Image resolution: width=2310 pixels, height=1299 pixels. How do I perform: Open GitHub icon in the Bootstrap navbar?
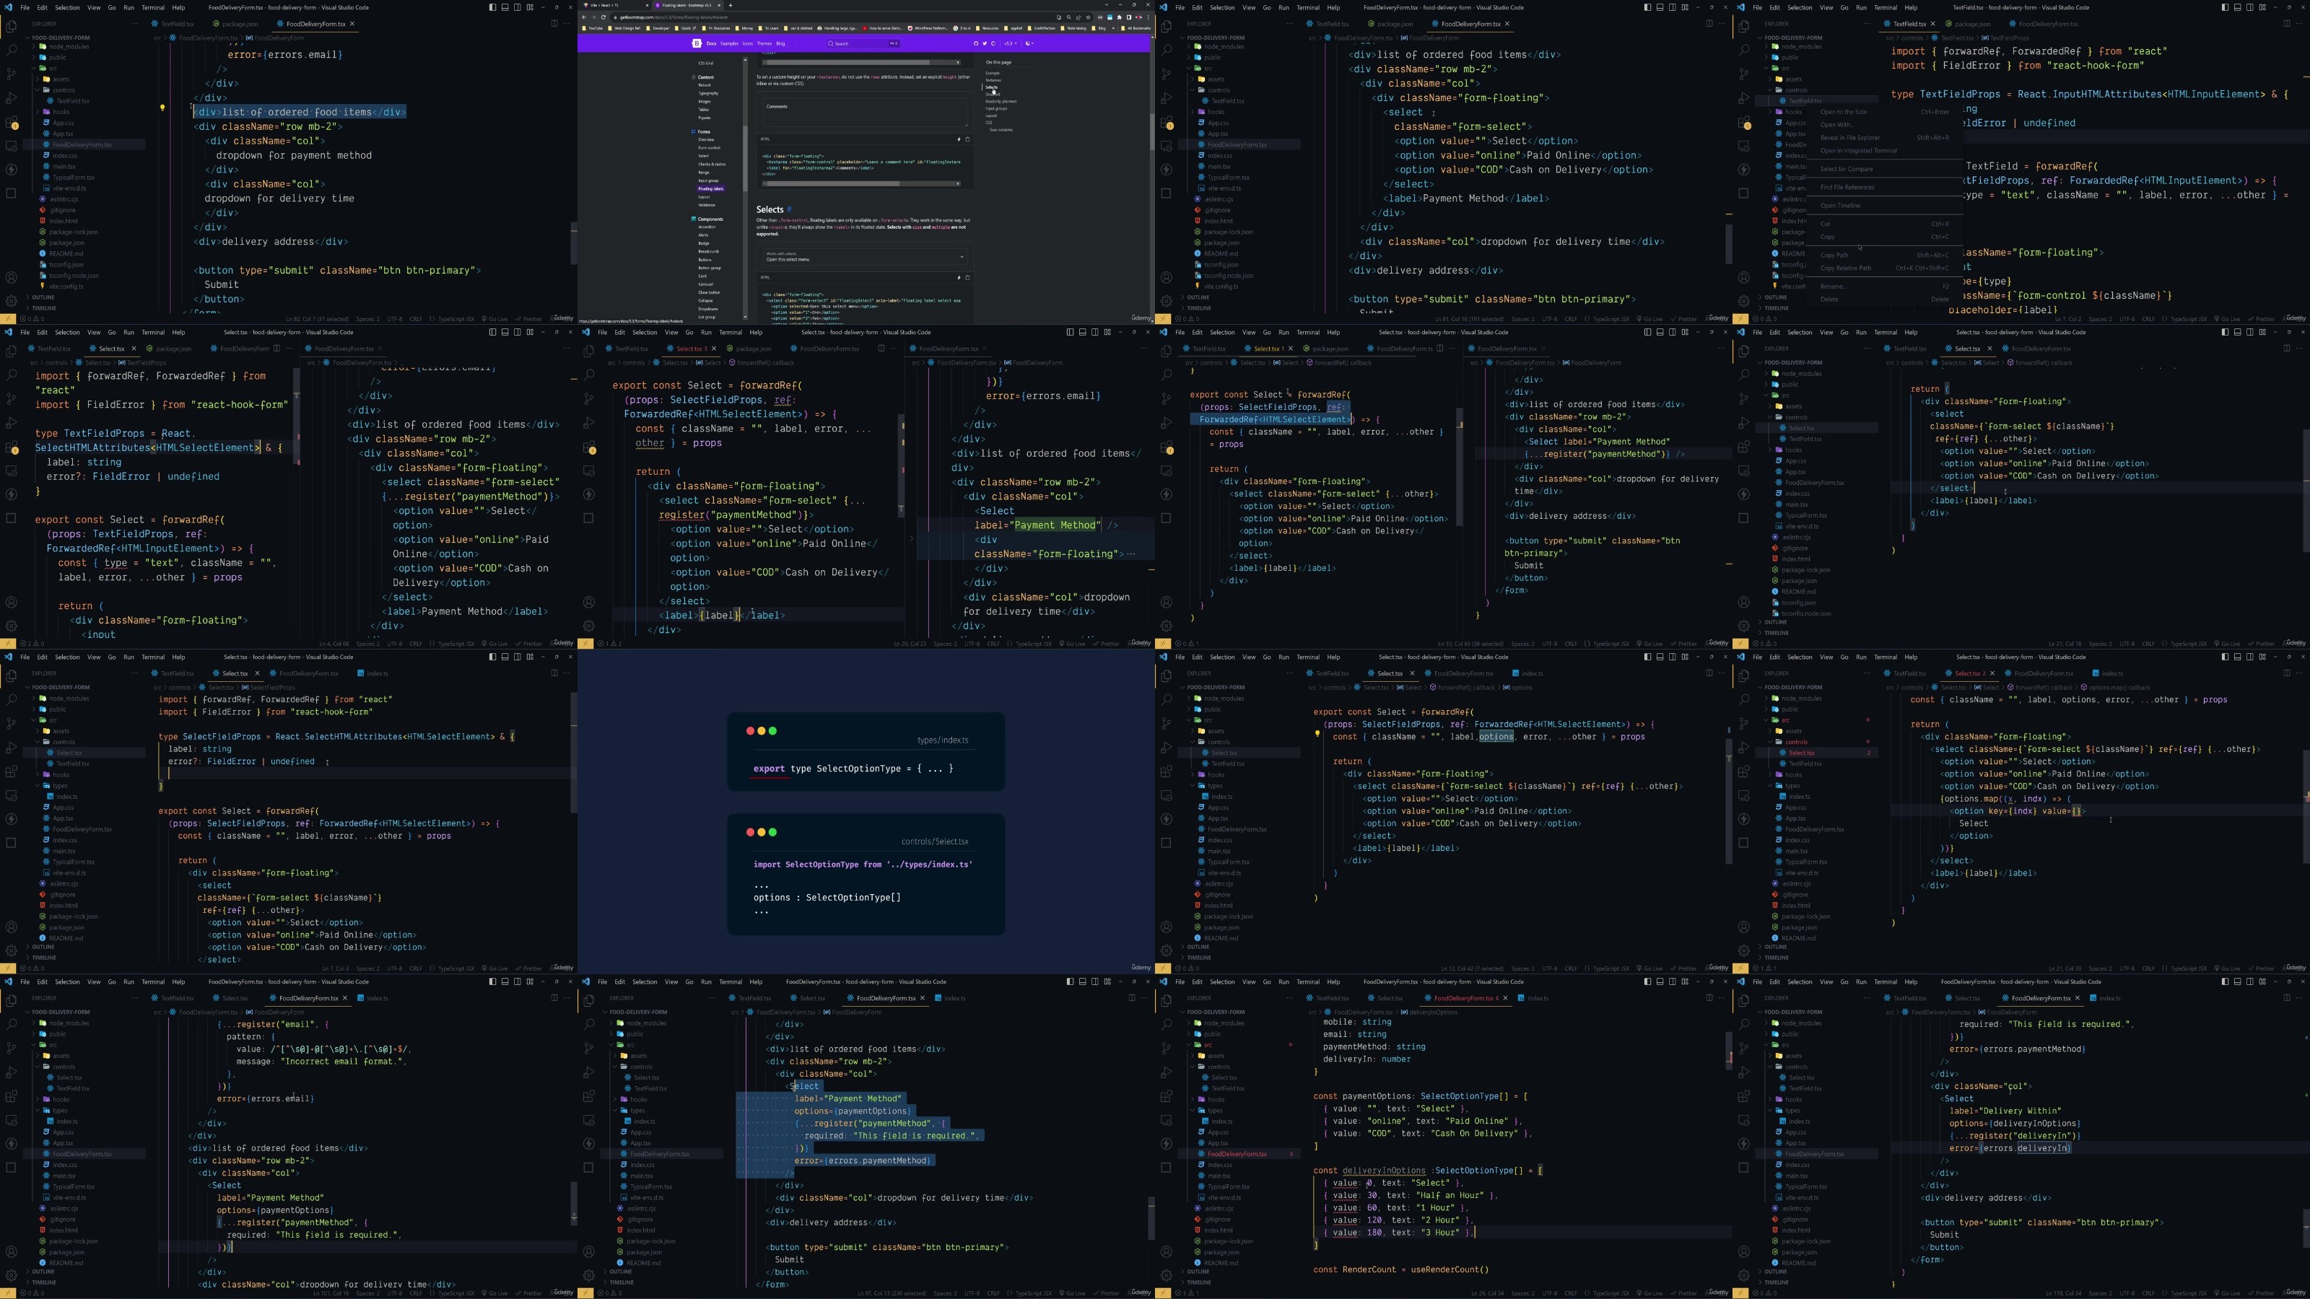(976, 43)
